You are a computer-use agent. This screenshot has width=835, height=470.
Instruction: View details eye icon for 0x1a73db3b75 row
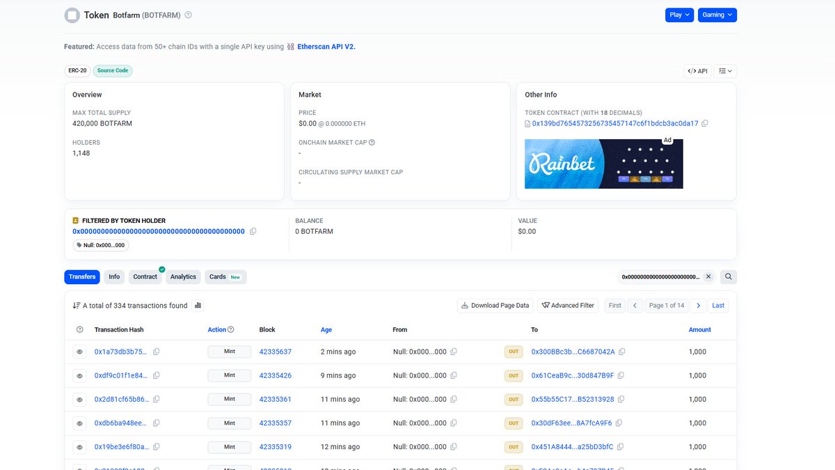point(79,352)
